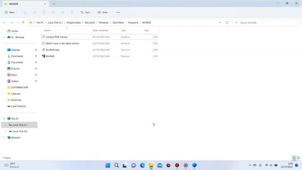302x170 pixels.
Task: Click the Forward navigation arrow
Action: pos(11,23)
